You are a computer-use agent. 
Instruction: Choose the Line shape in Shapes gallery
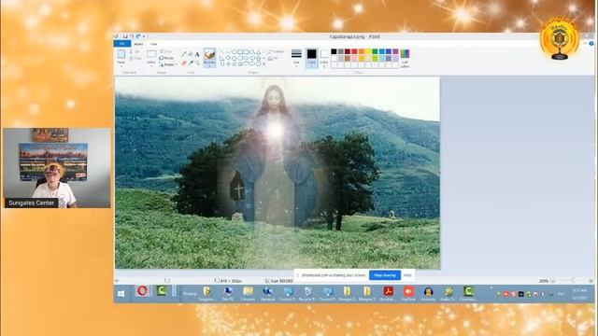pyautogui.click(x=222, y=52)
